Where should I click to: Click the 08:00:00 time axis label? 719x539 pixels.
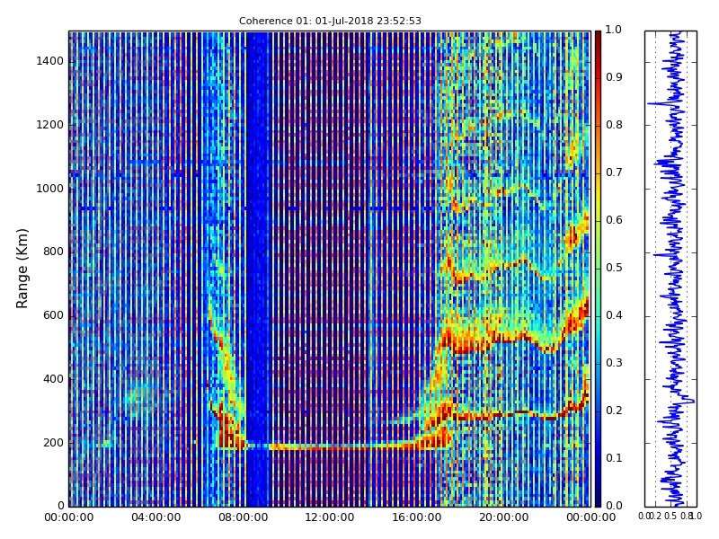point(243,517)
